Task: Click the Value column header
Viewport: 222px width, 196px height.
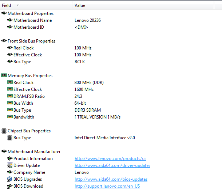Action: pyautogui.click(x=143, y=5)
